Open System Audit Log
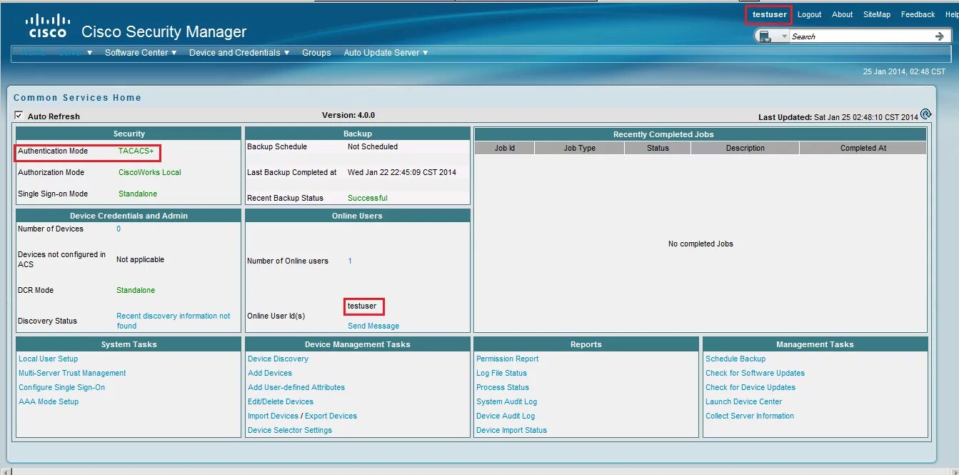 [506, 401]
